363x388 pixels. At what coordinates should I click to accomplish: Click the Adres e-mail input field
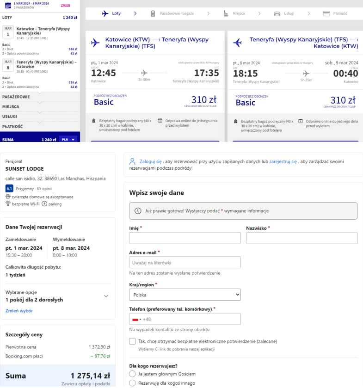185,263
